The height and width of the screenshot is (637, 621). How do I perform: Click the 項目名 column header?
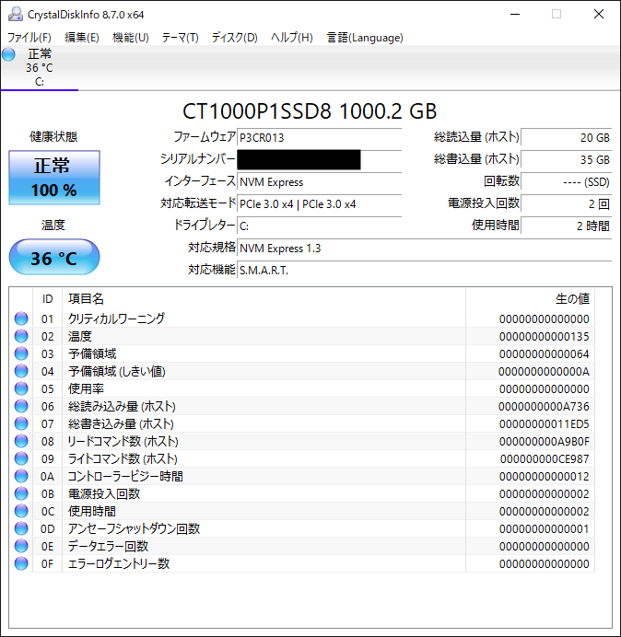264,299
